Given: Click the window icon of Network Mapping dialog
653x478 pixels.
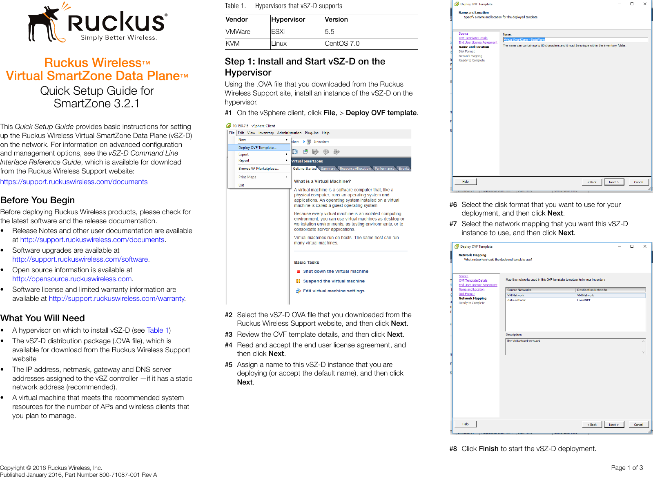Looking at the screenshot, I should tap(457, 247).
